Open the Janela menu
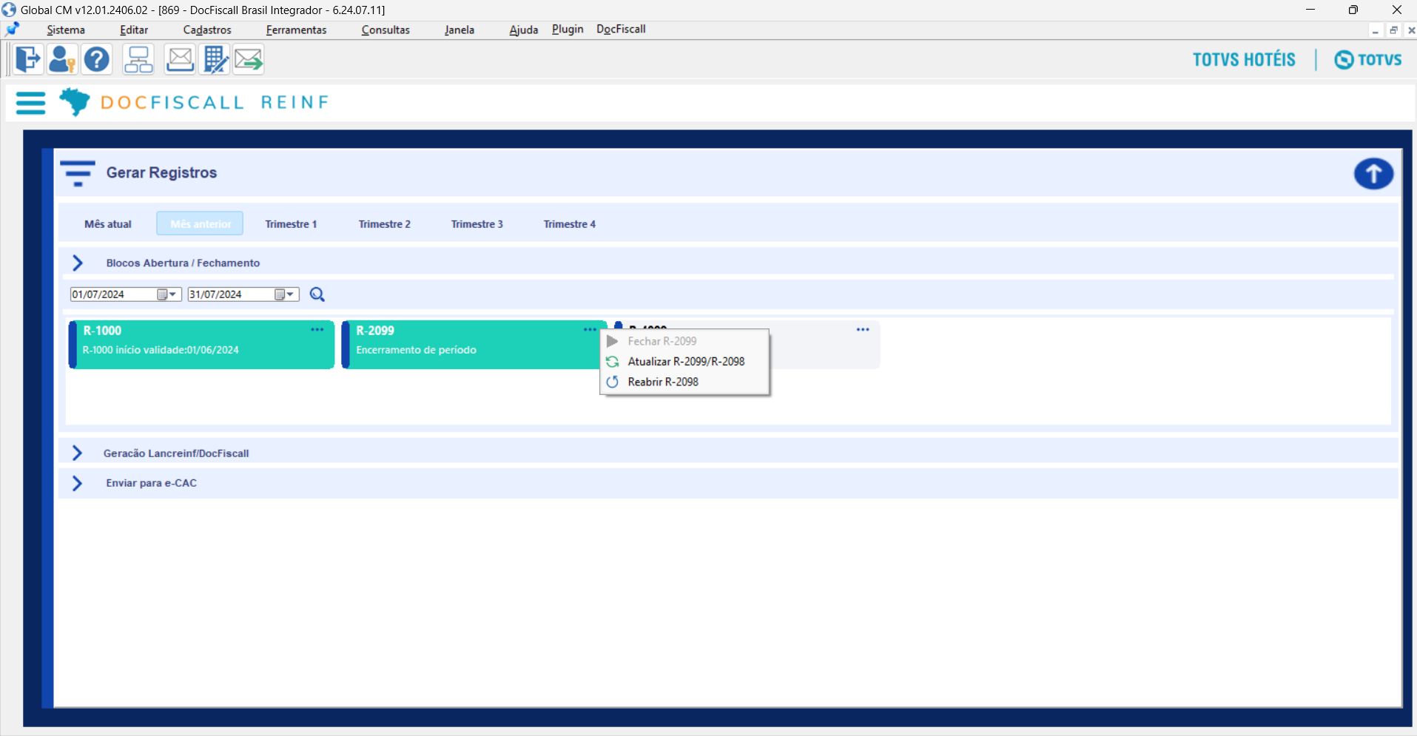1417x736 pixels. coord(460,30)
